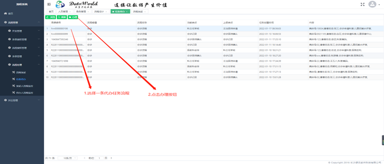Collapse the sidebar with the hamburger icon

[49, 4]
